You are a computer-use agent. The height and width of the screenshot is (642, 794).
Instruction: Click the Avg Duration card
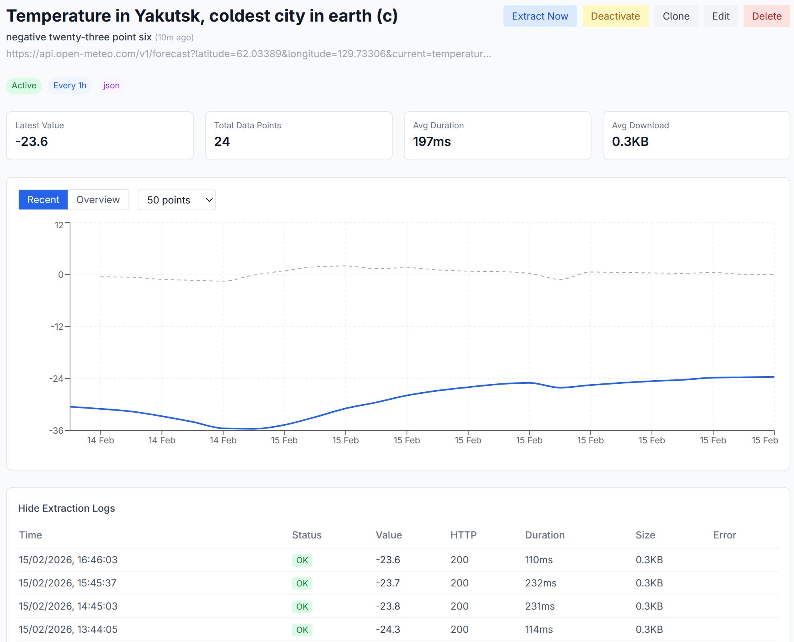(x=497, y=136)
